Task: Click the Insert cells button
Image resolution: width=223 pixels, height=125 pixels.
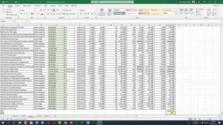Action: point(181,11)
